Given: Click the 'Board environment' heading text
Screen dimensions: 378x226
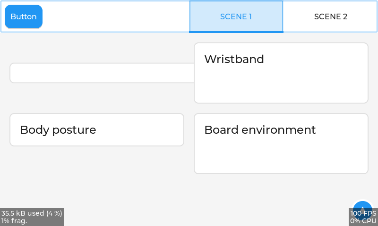Looking at the screenshot, I should click(260, 130).
